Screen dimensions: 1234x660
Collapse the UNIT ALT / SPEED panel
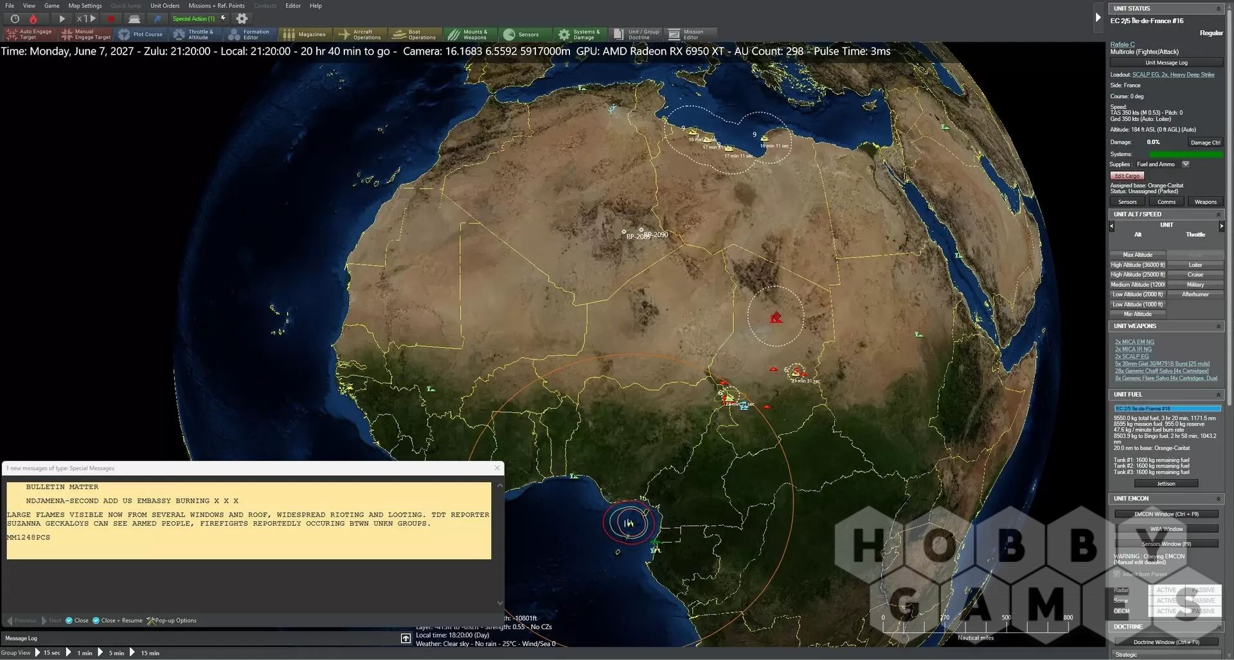tap(1218, 214)
